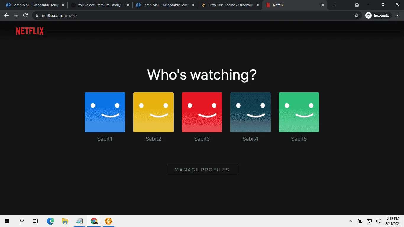404x227 pixels.
Task: Open a new tab with plus icon
Action: pyautogui.click(x=334, y=5)
